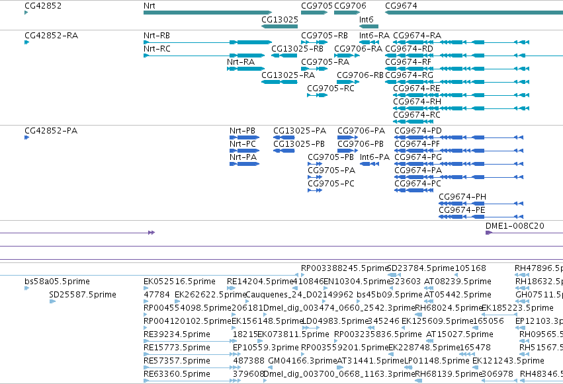Select CG13025-RA transcript
Screen dimensions: 563x384
pos(279,82)
